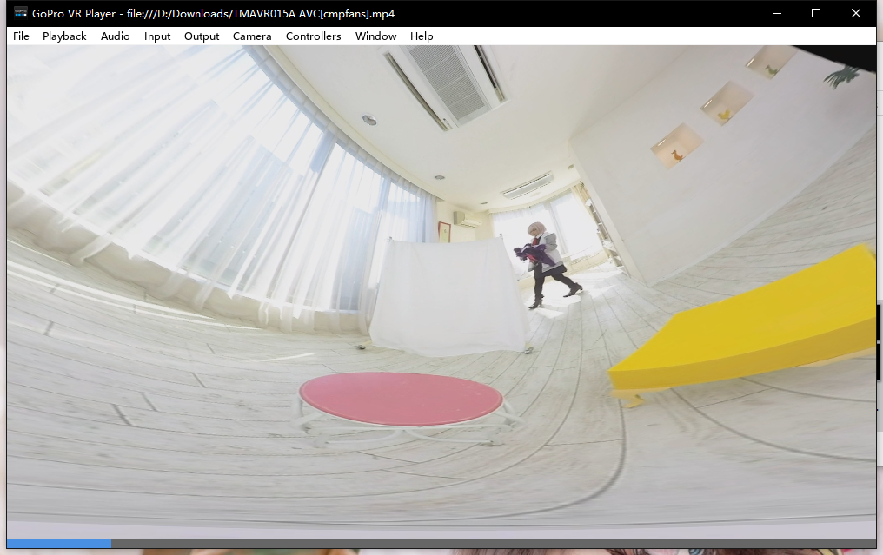Open the Controllers menu
Viewport: 883px width, 555px height.
pyautogui.click(x=313, y=36)
